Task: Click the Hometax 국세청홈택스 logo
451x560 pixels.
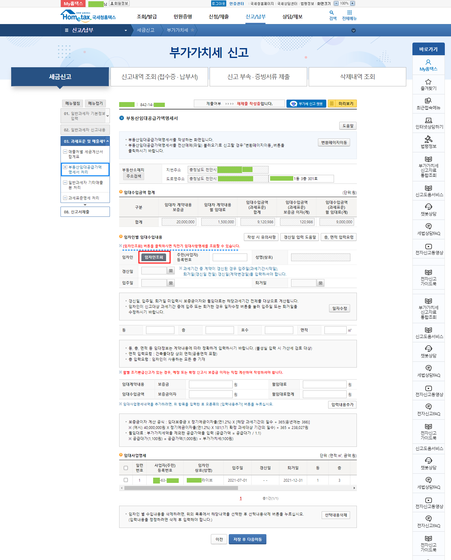Action: [88, 15]
